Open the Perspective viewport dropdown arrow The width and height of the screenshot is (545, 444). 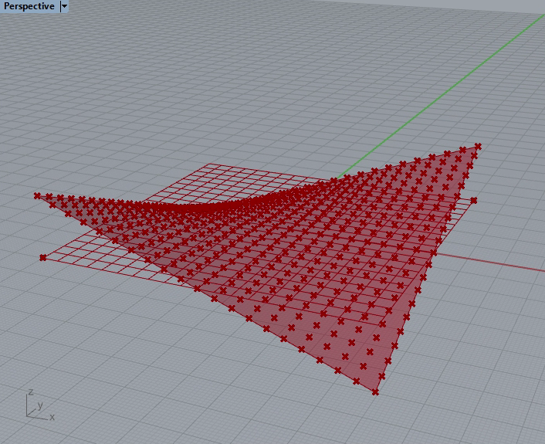click(64, 6)
